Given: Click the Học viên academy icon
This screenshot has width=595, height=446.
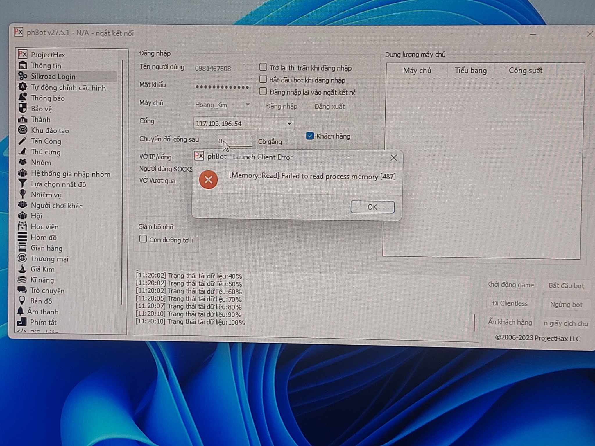Looking at the screenshot, I should point(23,226).
